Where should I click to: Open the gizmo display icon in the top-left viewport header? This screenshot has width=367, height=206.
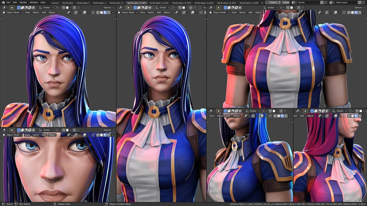tap(76, 12)
